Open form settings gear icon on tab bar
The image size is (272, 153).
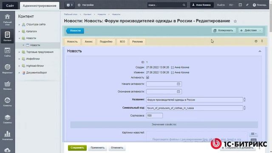click(256, 41)
